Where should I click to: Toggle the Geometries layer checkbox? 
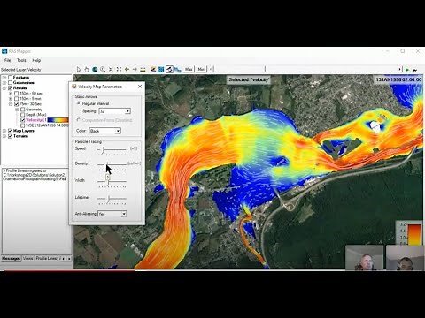(x=10, y=83)
